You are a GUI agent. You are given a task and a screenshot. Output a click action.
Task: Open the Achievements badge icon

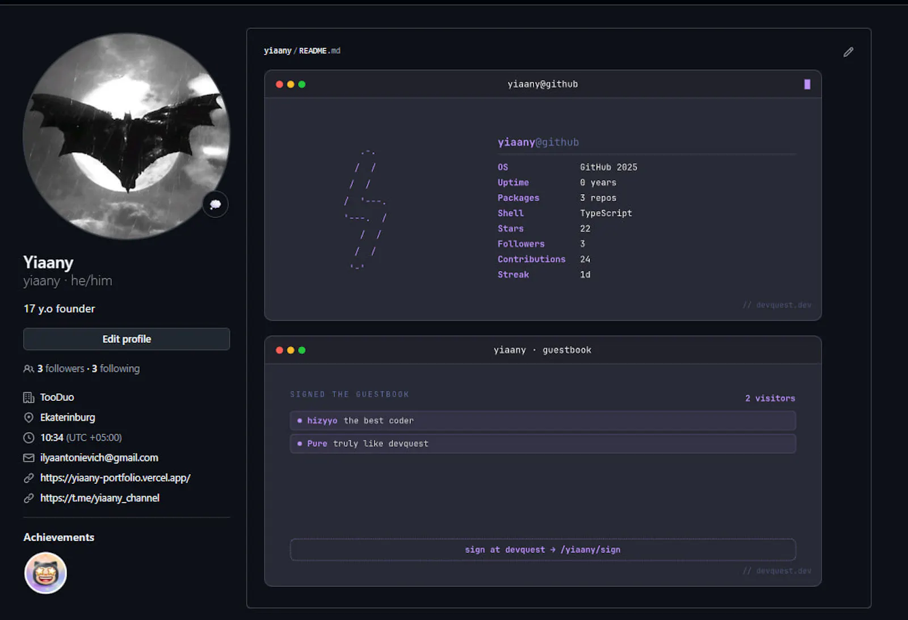[x=45, y=573]
